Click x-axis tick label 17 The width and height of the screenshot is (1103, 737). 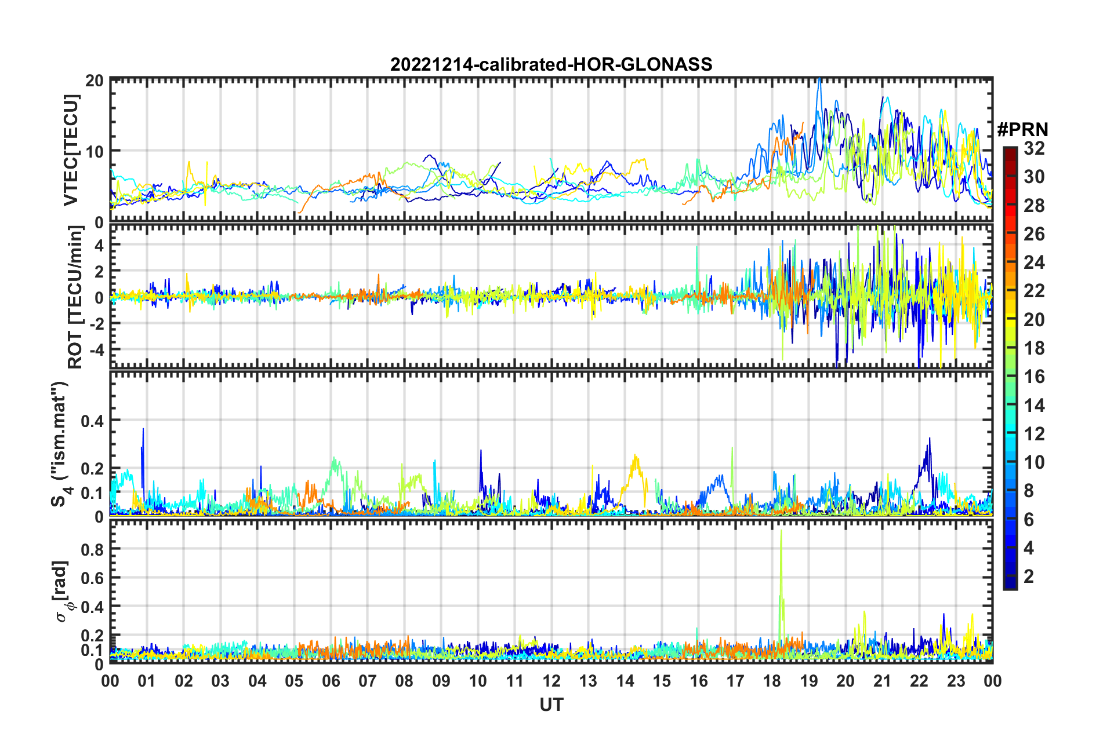[x=735, y=681]
